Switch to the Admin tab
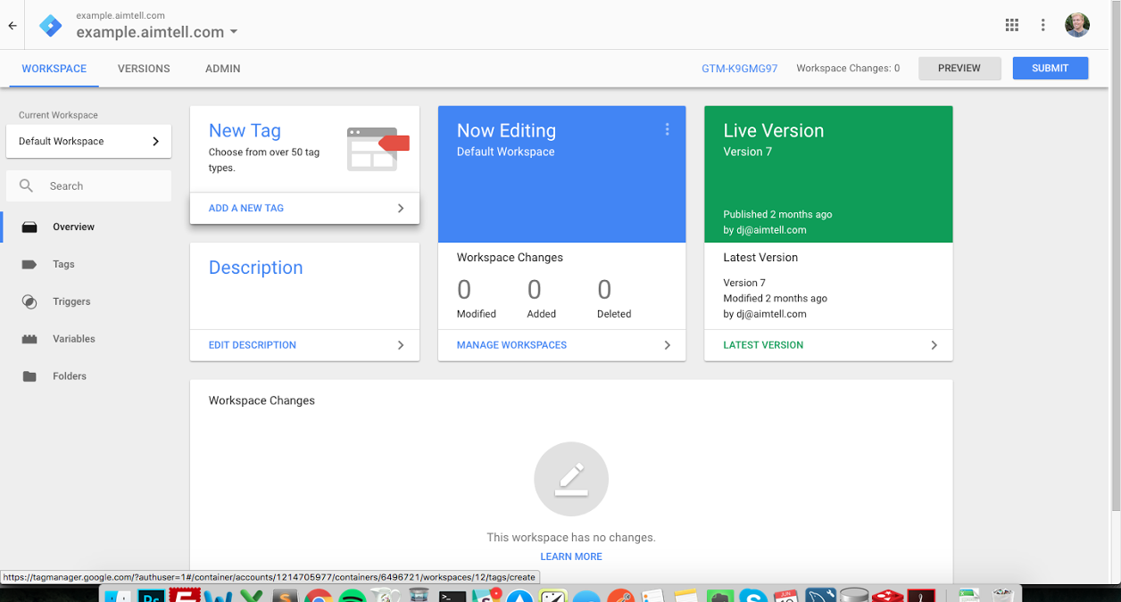 [x=222, y=69]
